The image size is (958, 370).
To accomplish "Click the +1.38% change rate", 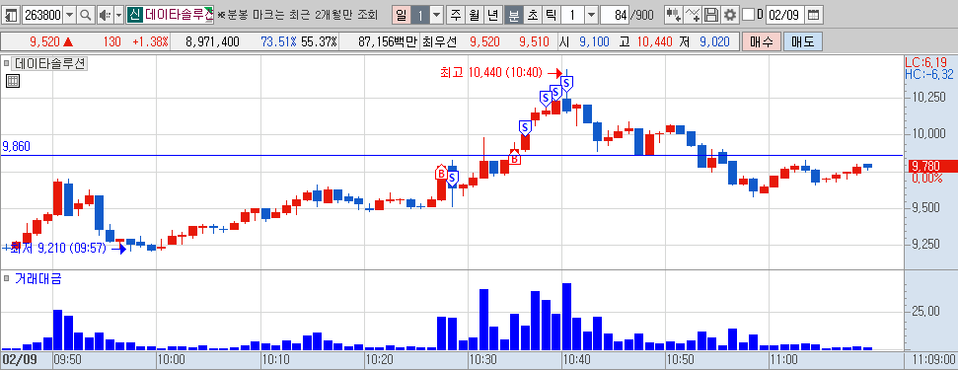I will pos(150,41).
